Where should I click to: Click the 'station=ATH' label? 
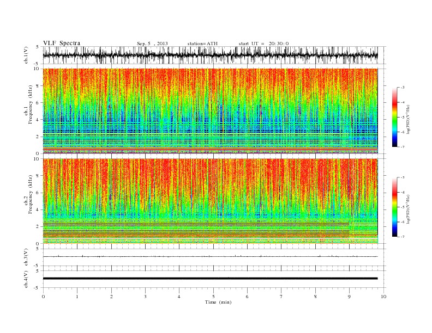[202, 44]
